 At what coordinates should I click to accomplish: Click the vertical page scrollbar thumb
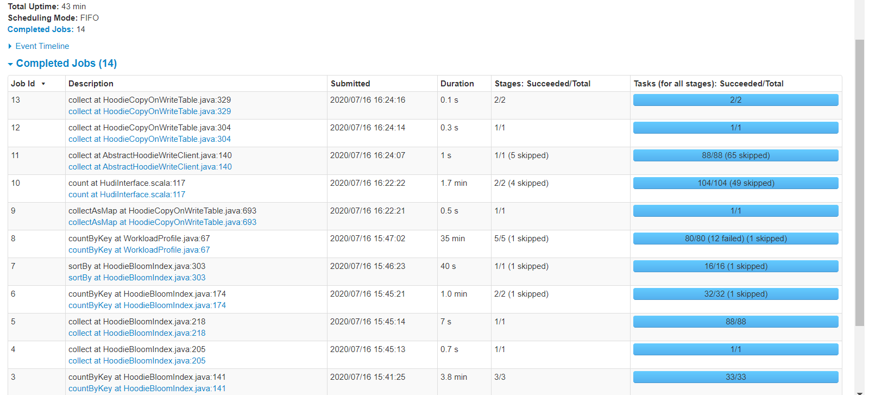[859, 183]
